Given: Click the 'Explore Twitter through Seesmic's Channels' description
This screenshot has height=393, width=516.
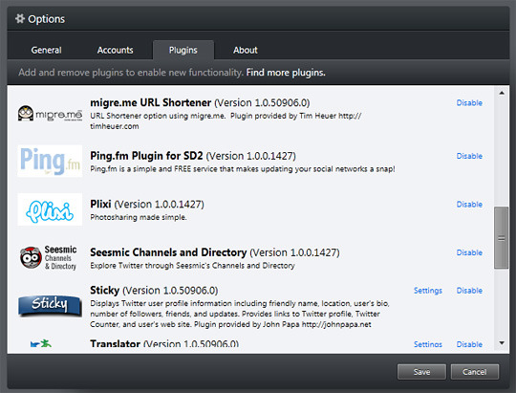Looking at the screenshot, I should tap(192, 266).
